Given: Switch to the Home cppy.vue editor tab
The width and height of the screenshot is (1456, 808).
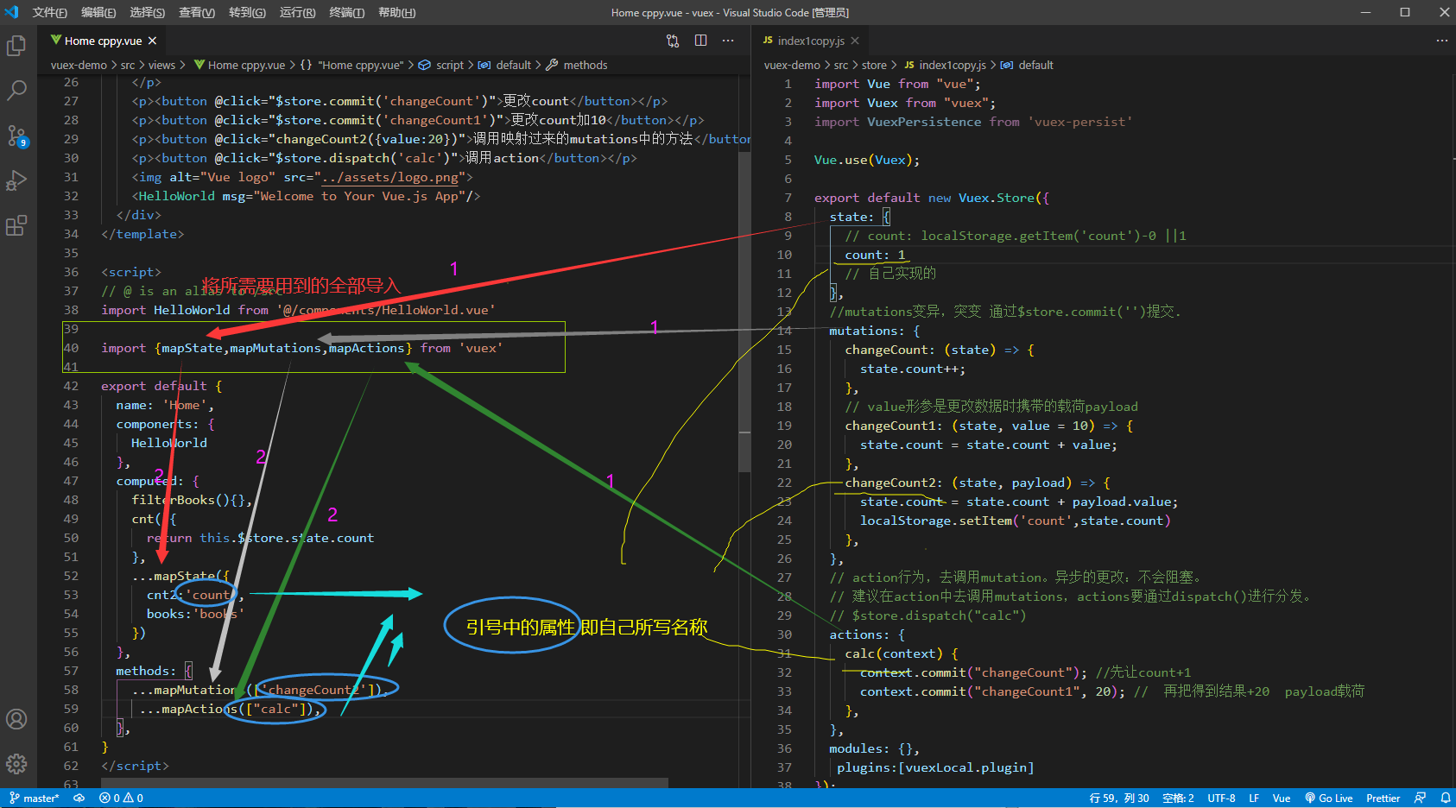Looking at the screenshot, I should pyautogui.click(x=104, y=41).
